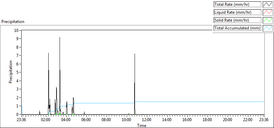Click the 0 value on the precipitation axis
The image size is (274, 128).
(17, 114)
